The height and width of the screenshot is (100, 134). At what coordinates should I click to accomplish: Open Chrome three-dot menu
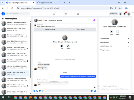131,8
